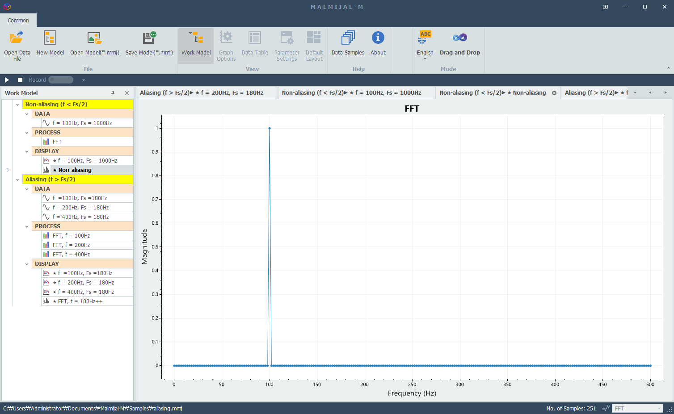
Task: Open Graph Options
Action: (226, 46)
